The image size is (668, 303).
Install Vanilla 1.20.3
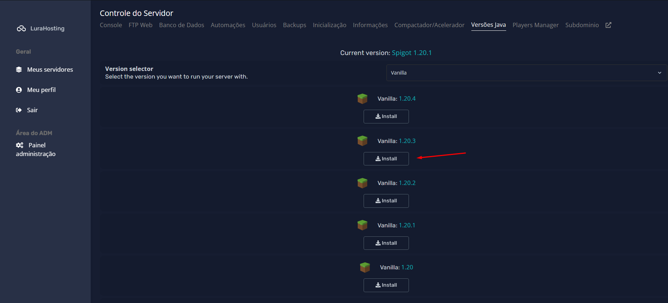[386, 159]
